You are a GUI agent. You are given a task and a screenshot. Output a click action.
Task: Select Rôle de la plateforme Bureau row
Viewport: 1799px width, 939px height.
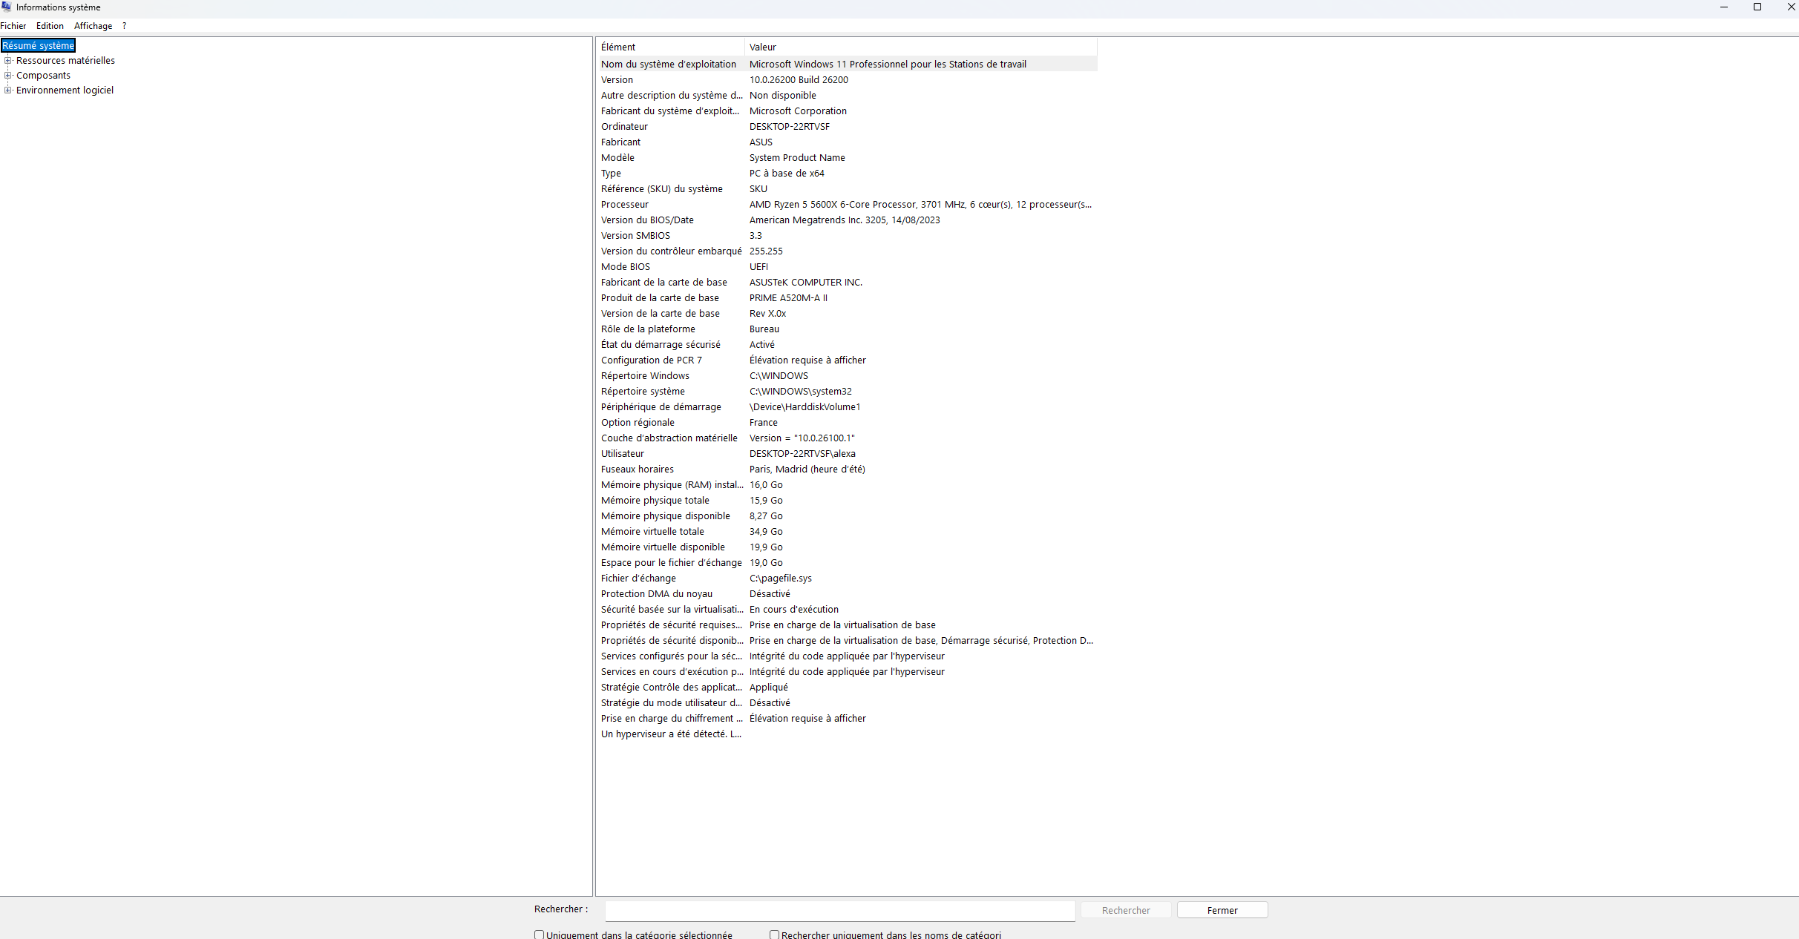[847, 329]
